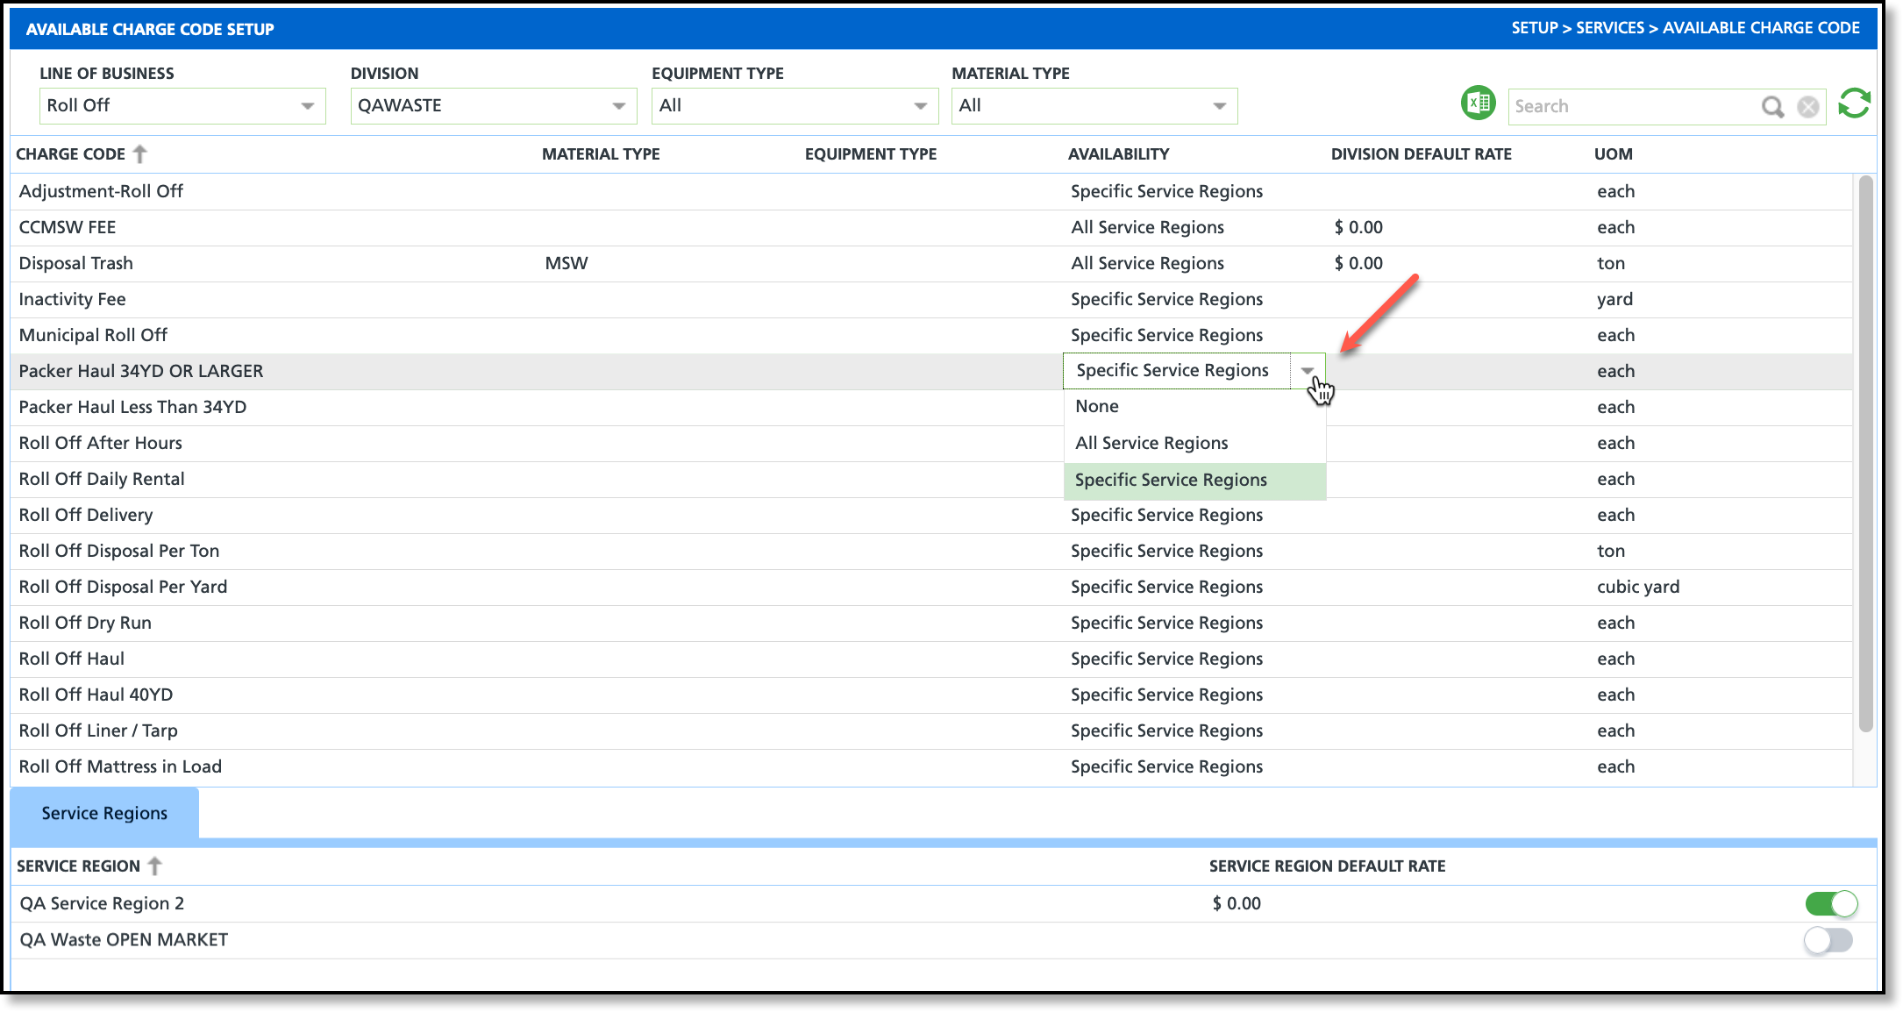Clear the search with the X icon
The height and width of the screenshot is (1012, 1903).
1807,107
